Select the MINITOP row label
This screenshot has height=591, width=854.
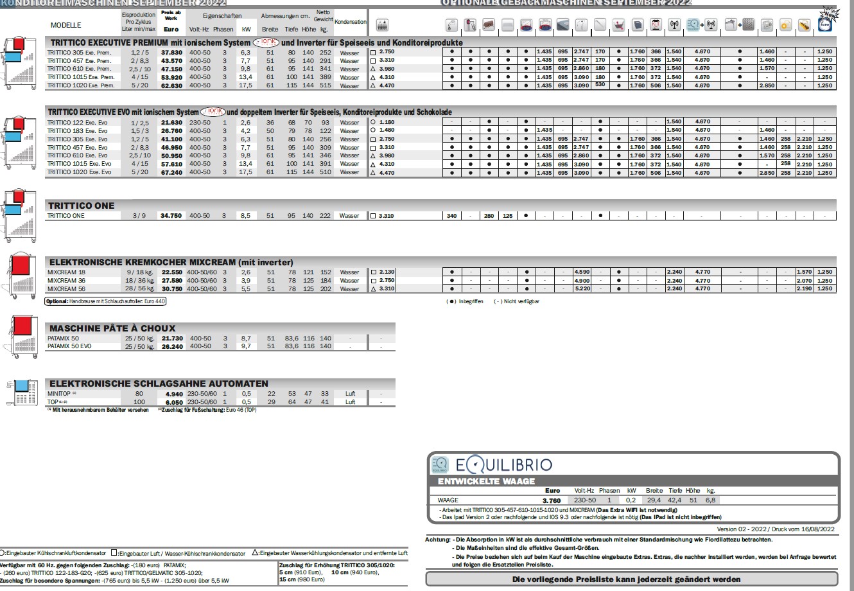[62, 394]
